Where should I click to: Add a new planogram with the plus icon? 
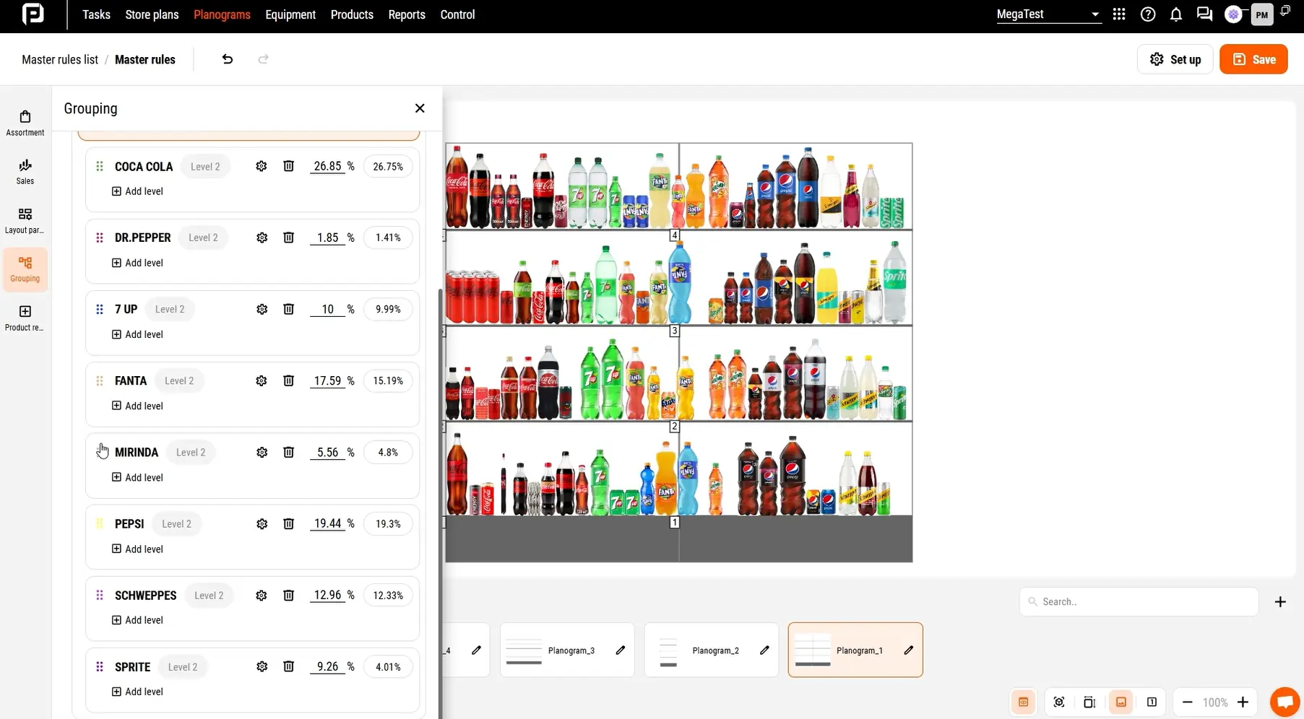pos(1280,602)
